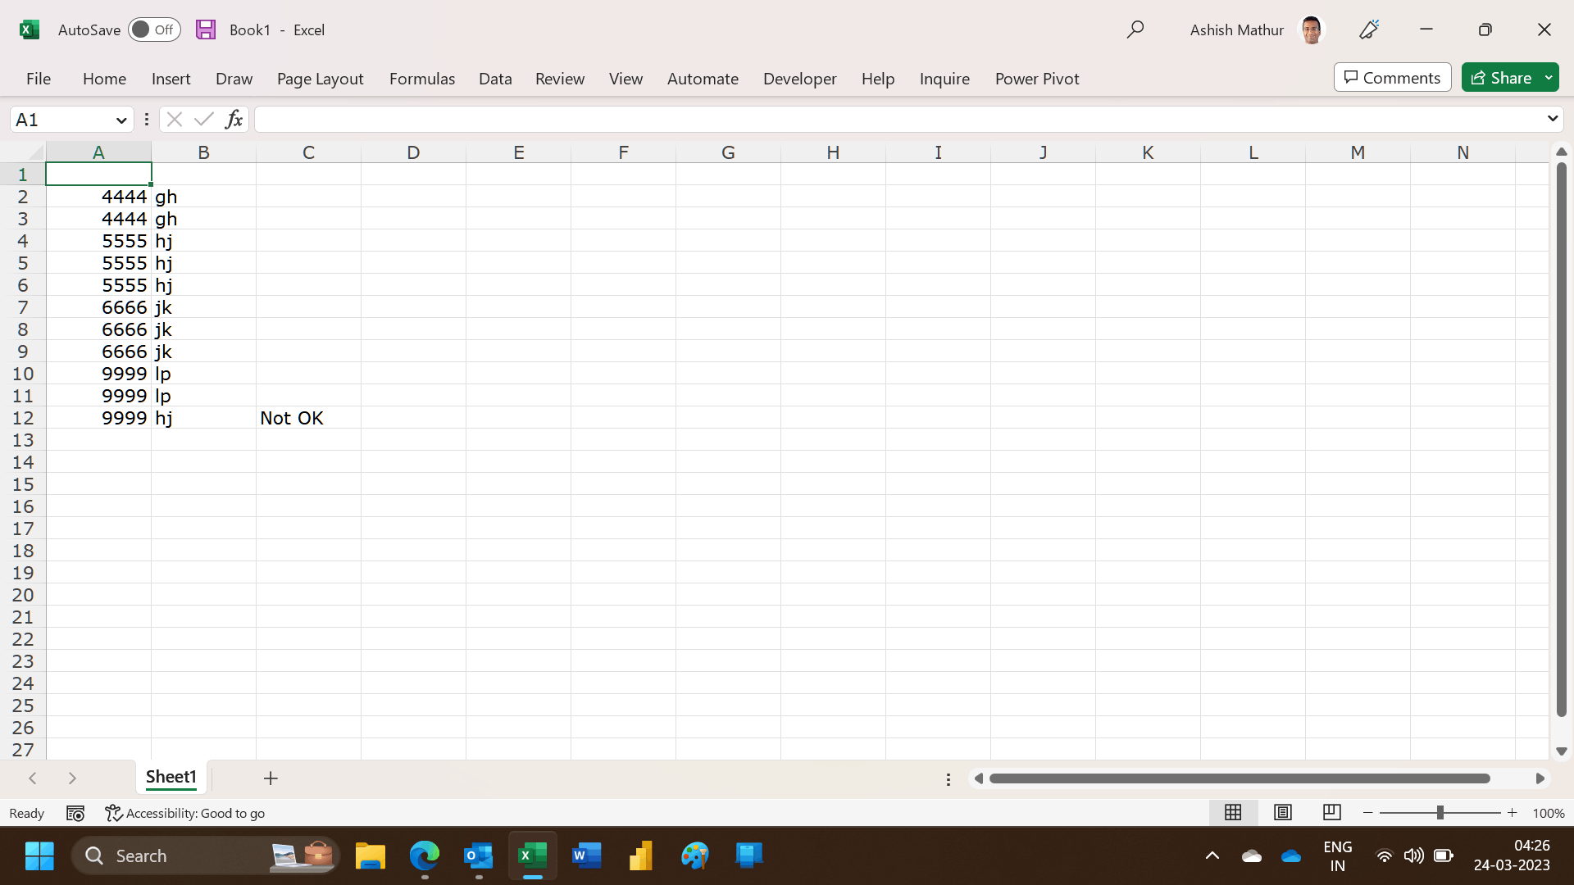Toggle AutoSave switch on
Viewport: 1574px width, 885px height.
pyautogui.click(x=154, y=29)
